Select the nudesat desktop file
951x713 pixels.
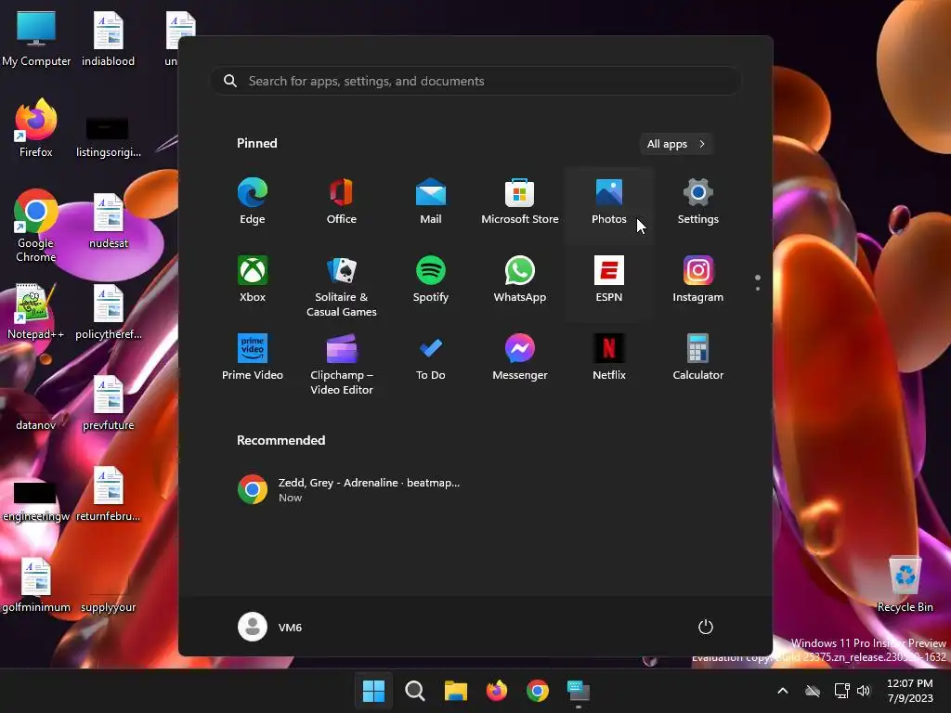(x=108, y=221)
